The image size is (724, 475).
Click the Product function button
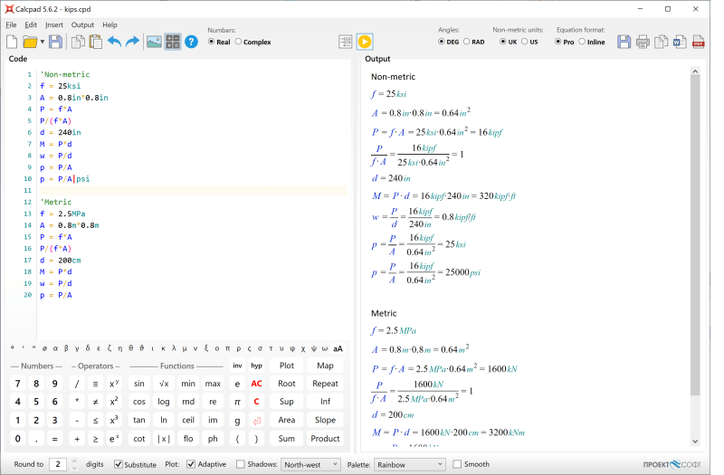coord(325,439)
